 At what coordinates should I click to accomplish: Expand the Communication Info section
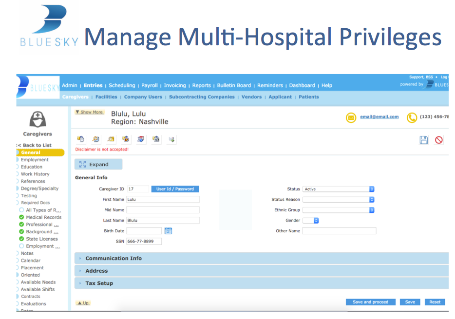pyautogui.click(x=114, y=259)
